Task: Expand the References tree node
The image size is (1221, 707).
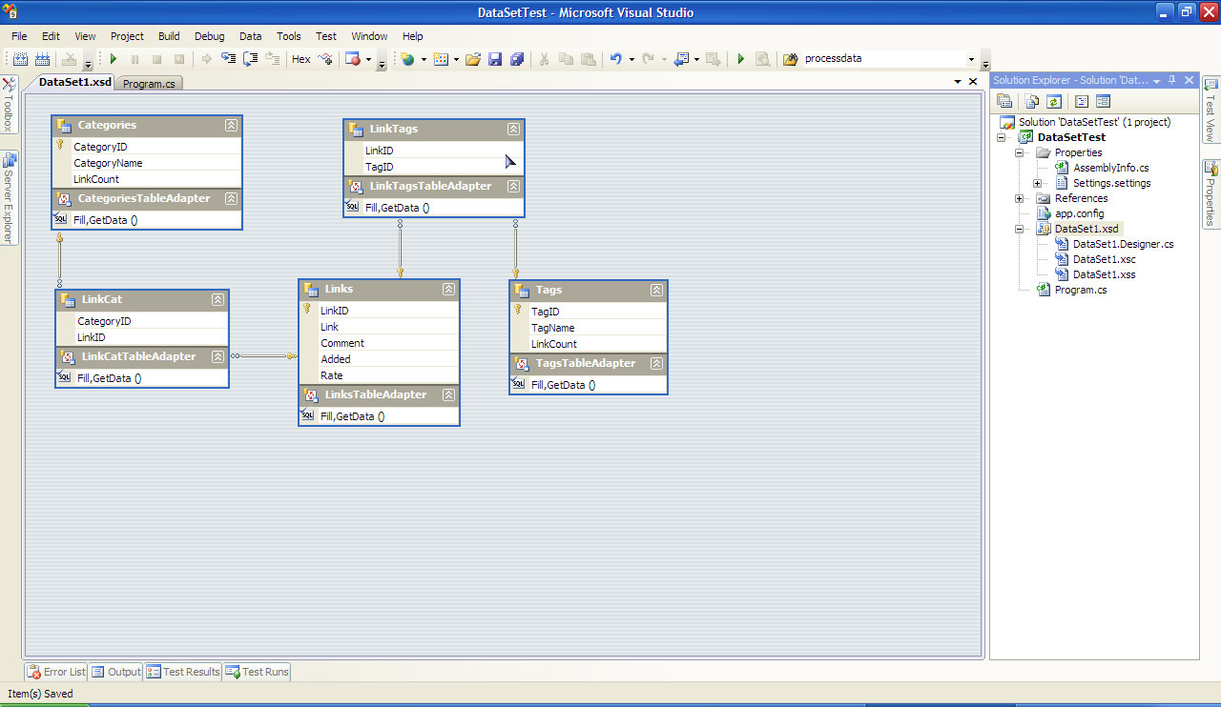Action: tap(1020, 198)
